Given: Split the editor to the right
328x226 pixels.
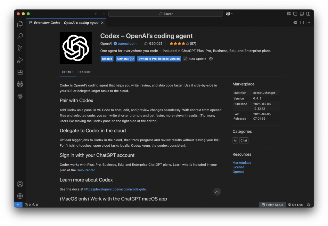Looking at the screenshot, I should pyautogui.click(x=302, y=23).
